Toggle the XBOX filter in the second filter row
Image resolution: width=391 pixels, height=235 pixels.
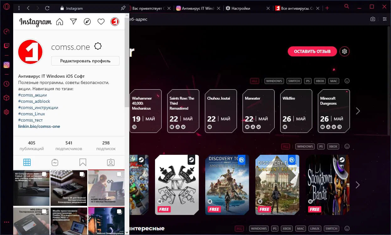(x=333, y=146)
